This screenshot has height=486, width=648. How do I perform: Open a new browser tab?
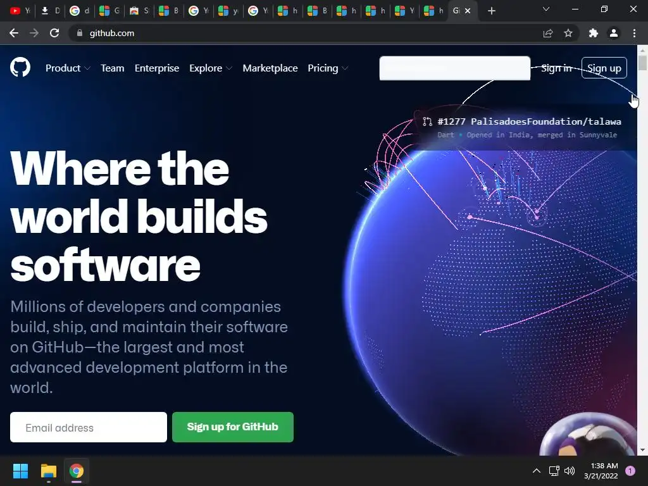(x=491, y=11)
